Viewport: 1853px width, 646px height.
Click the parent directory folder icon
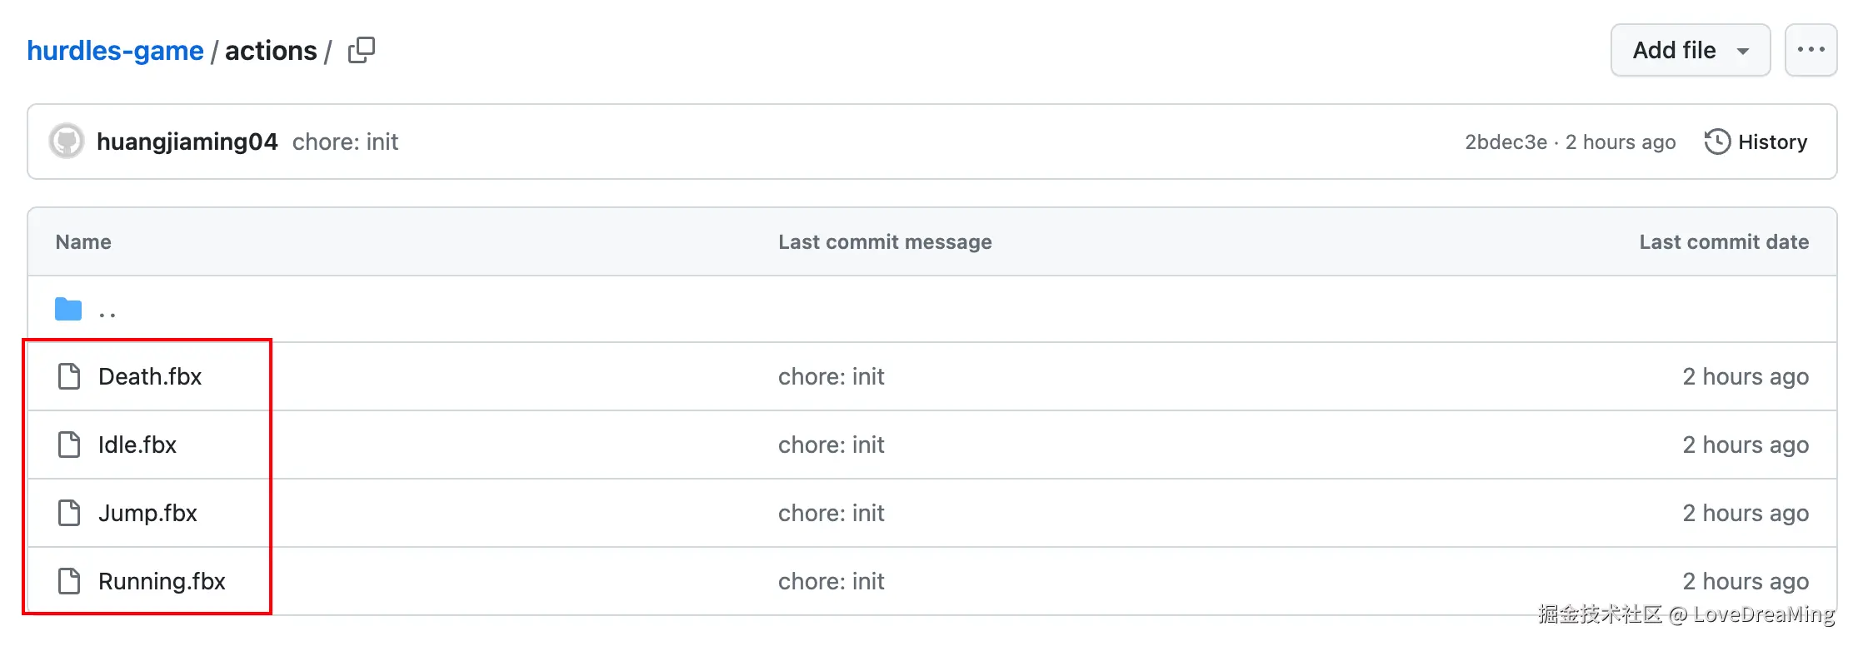click(68, 310)
